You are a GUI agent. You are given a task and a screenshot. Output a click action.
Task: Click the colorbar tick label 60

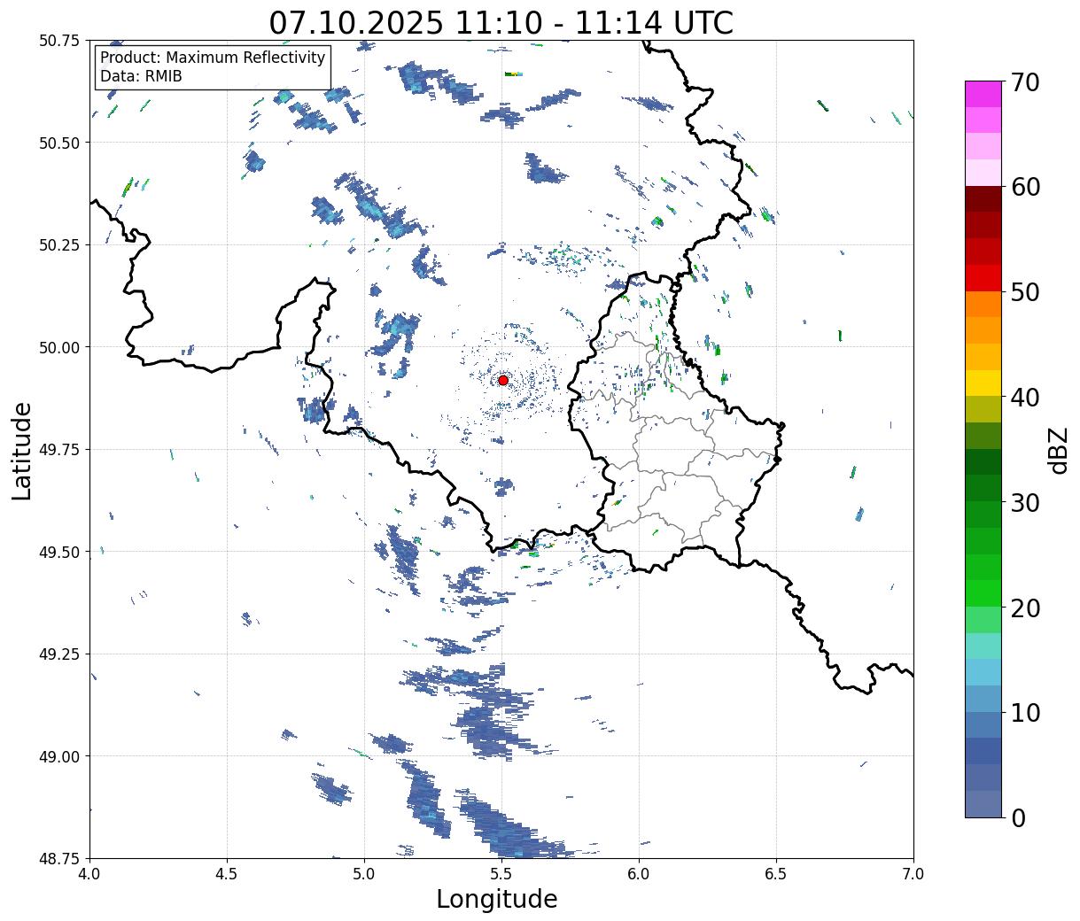1025,187
